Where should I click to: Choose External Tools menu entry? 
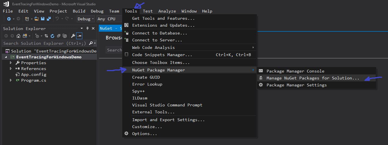[190, 112]
